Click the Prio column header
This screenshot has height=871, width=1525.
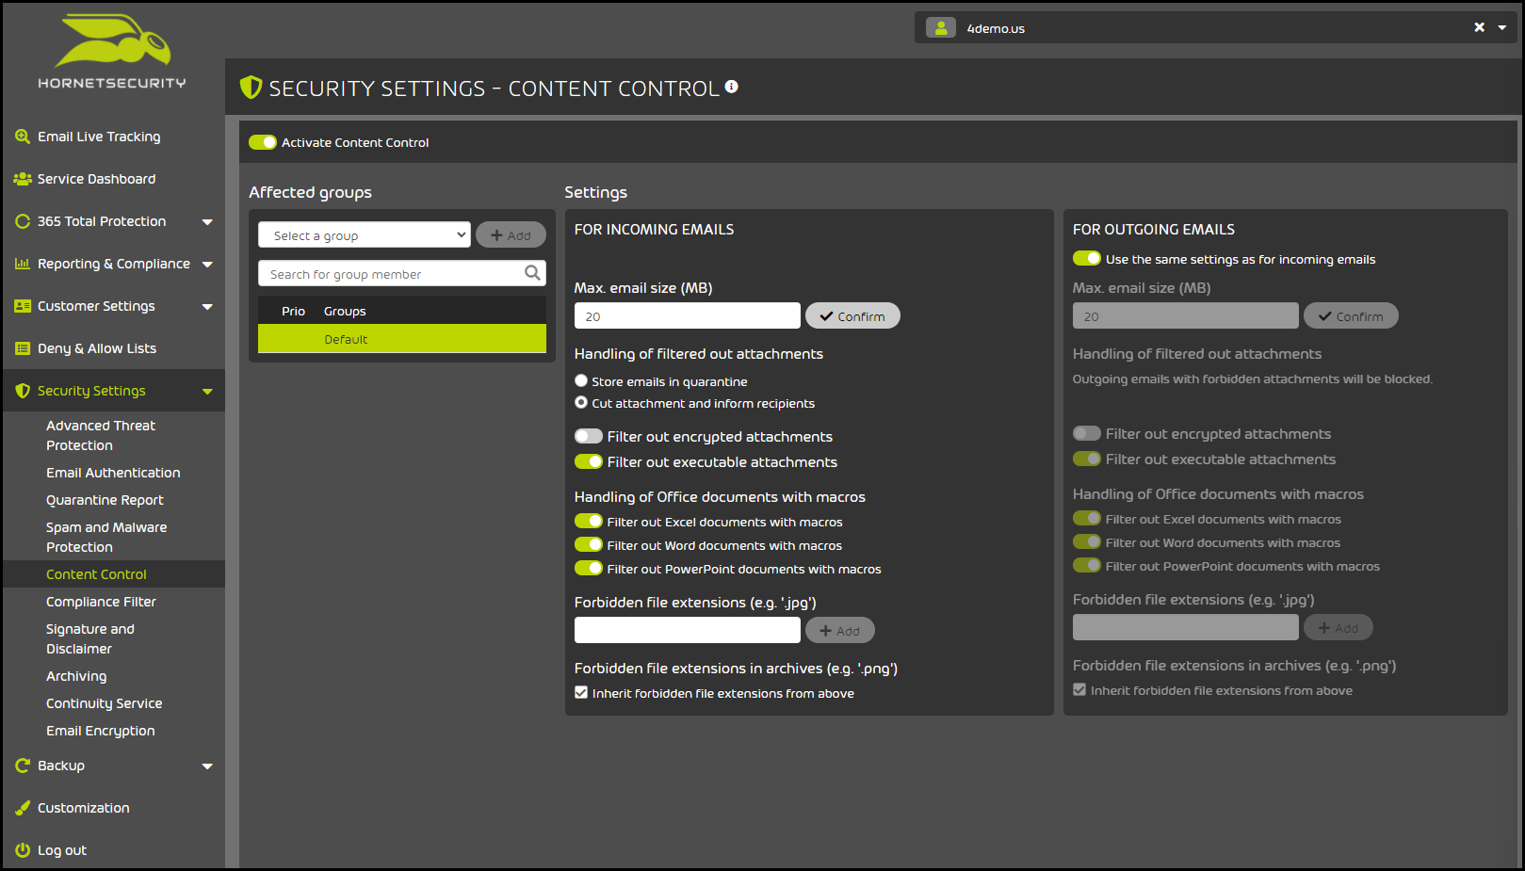tap(293, 311)
